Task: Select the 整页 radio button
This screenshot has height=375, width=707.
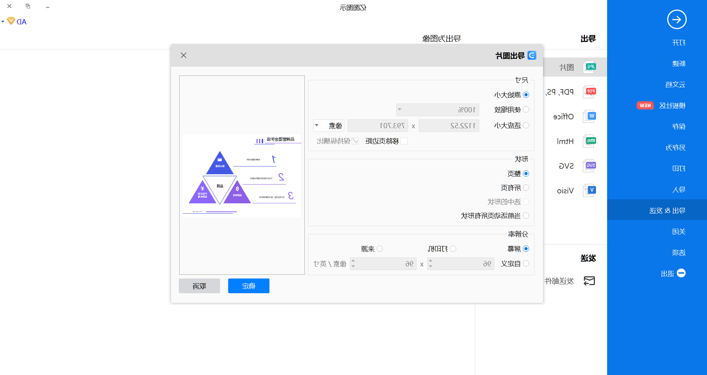Action: (x=526, y=174)
